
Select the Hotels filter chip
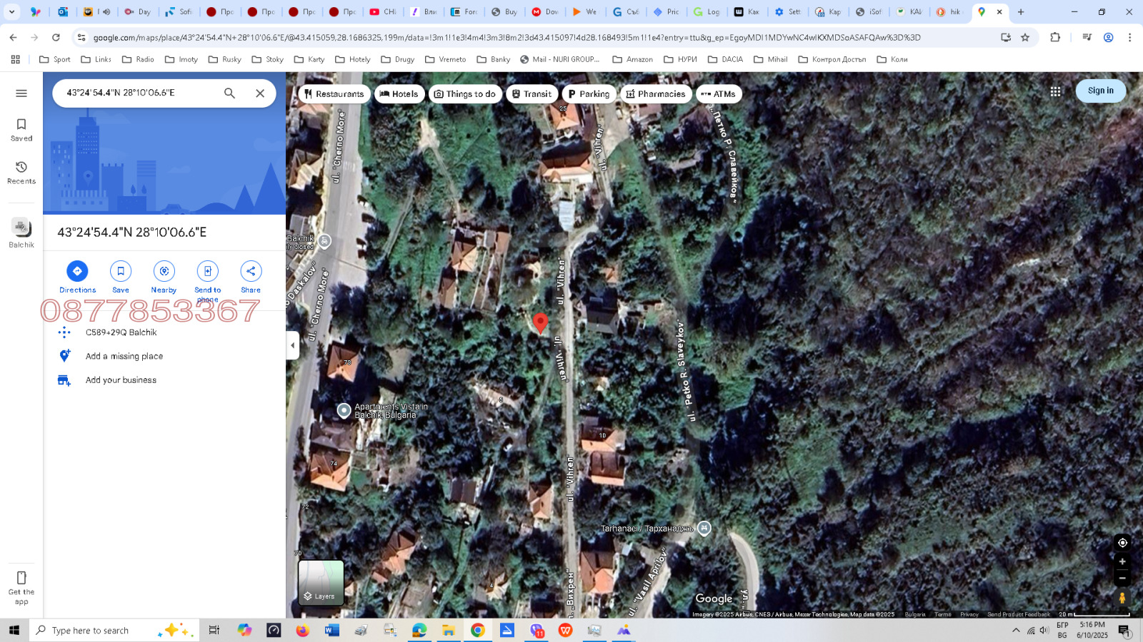[399, 94]
